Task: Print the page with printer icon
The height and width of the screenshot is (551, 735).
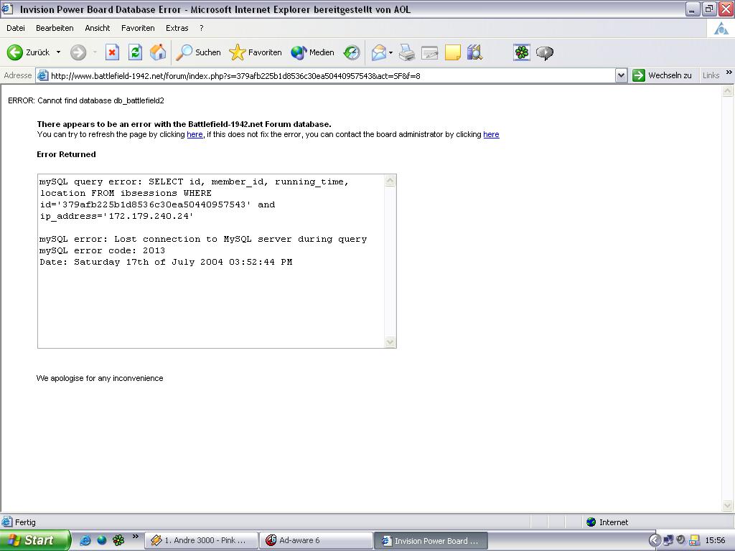Action: pyautogui.click(x=407, y=52)
